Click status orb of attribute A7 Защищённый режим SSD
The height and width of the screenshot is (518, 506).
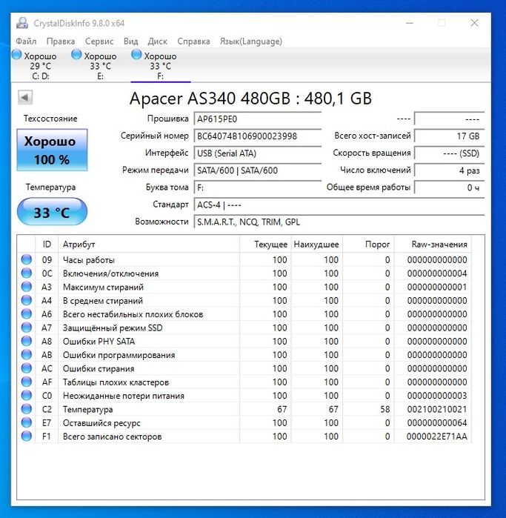point(27,328)
